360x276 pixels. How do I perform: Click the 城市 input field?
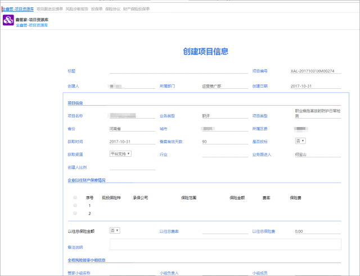tap(225, 129)
